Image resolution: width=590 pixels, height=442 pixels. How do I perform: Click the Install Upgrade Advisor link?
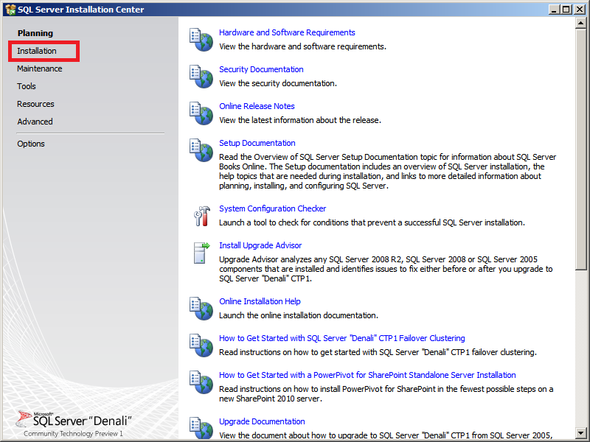tap(260, 245)
